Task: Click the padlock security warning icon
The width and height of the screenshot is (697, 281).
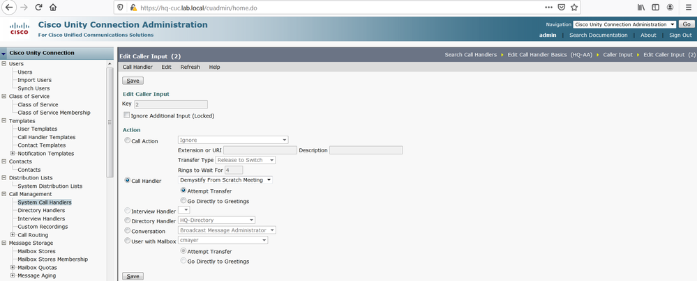Action: point(133,8)
